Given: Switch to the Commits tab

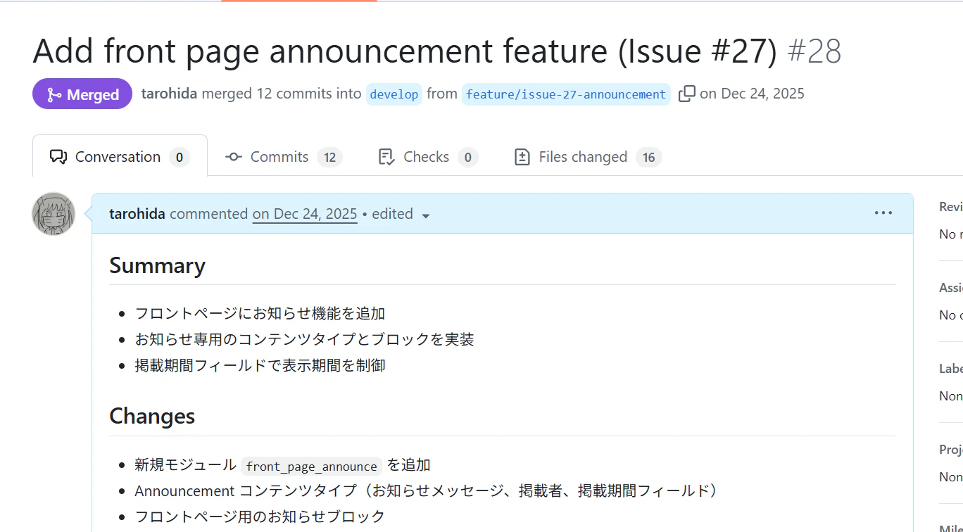Looking at the screenshot, I should pyautogui.click(x=279, y=156).
